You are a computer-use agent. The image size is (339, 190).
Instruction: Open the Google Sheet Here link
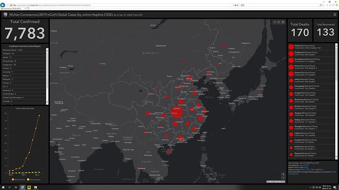tap(334, 172)
